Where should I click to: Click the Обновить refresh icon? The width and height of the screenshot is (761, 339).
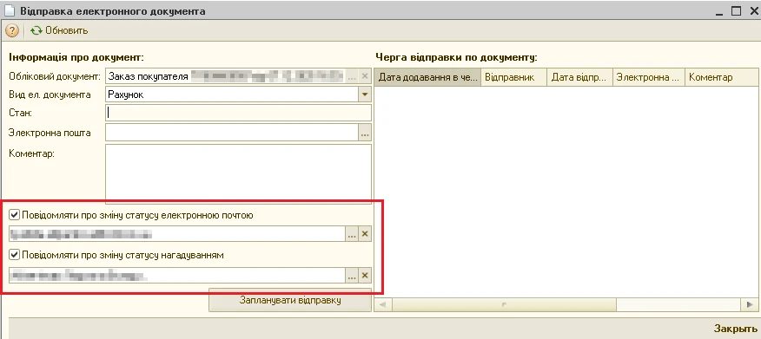point(36,30)
